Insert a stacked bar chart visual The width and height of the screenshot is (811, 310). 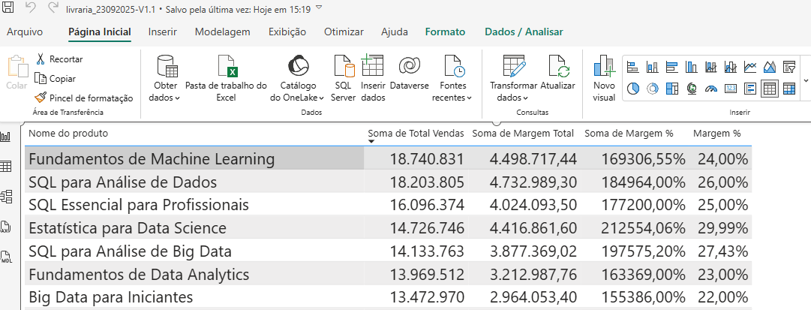632,67
